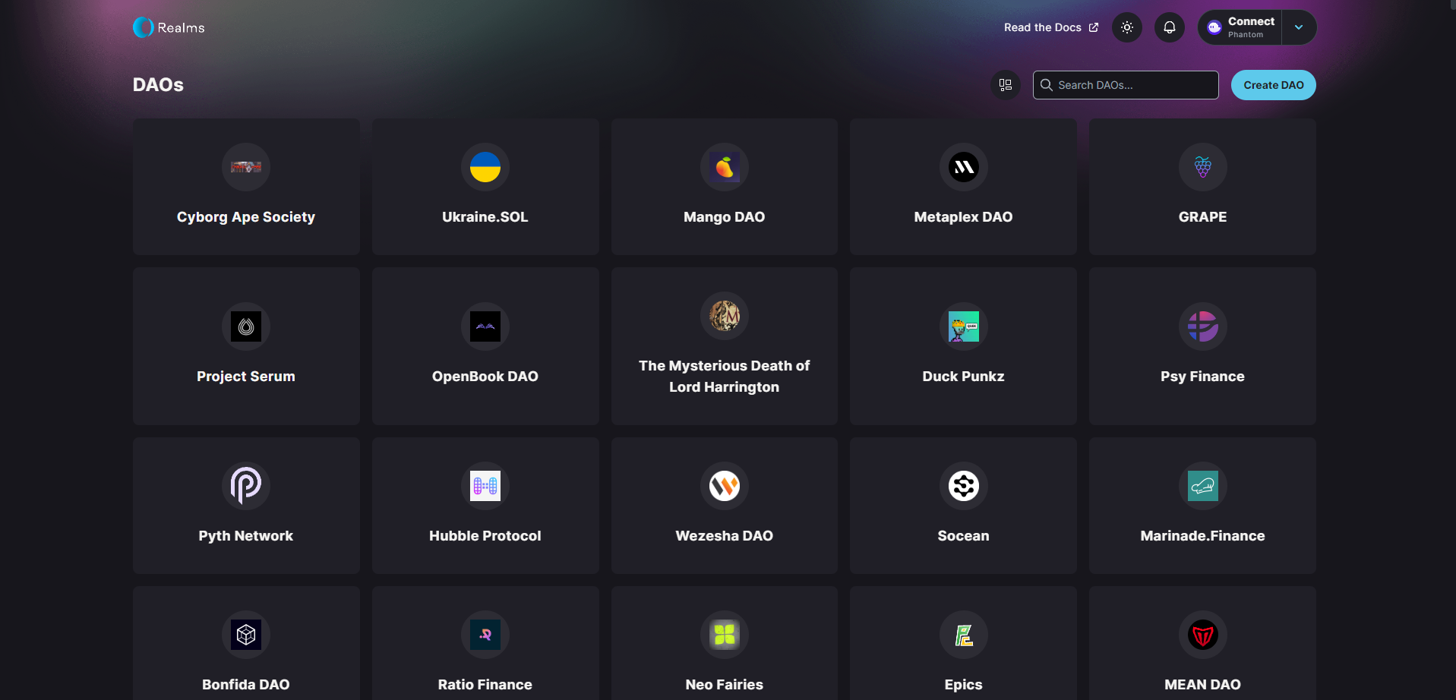Image resolution: width=1456 pixels, height=700 pixels.
Task: Select the Wezesha DAO logo
Action: click(725, 486)
